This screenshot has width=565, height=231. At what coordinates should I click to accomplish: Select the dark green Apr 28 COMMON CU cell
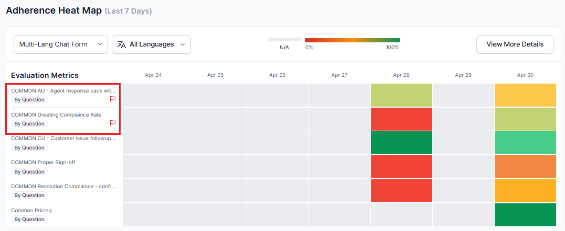point(401,143)
